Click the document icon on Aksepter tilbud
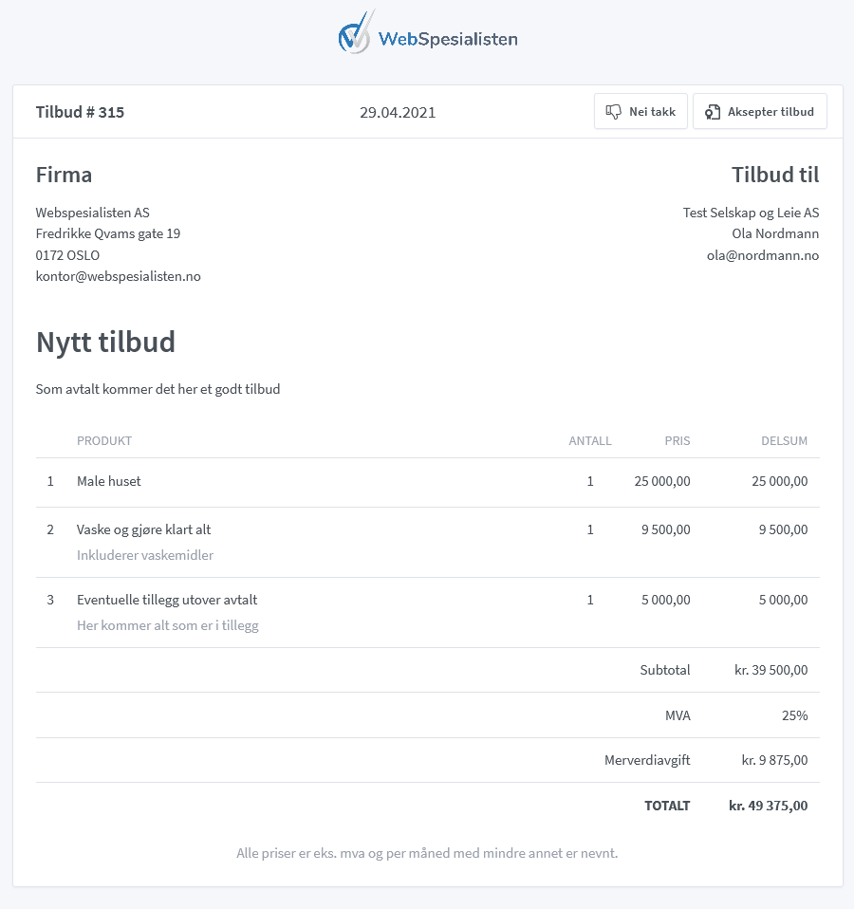The width and height of the screenshot is (854, 909). tap(713, 112)
